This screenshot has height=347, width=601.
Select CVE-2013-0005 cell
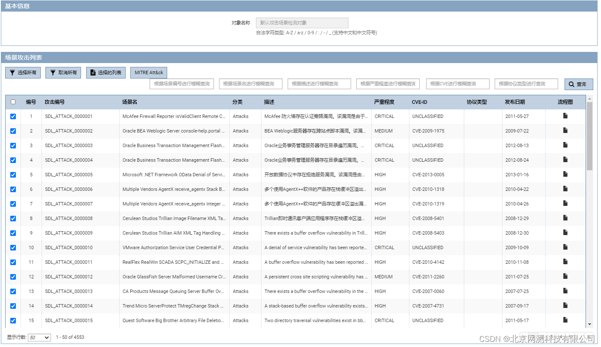428,175
